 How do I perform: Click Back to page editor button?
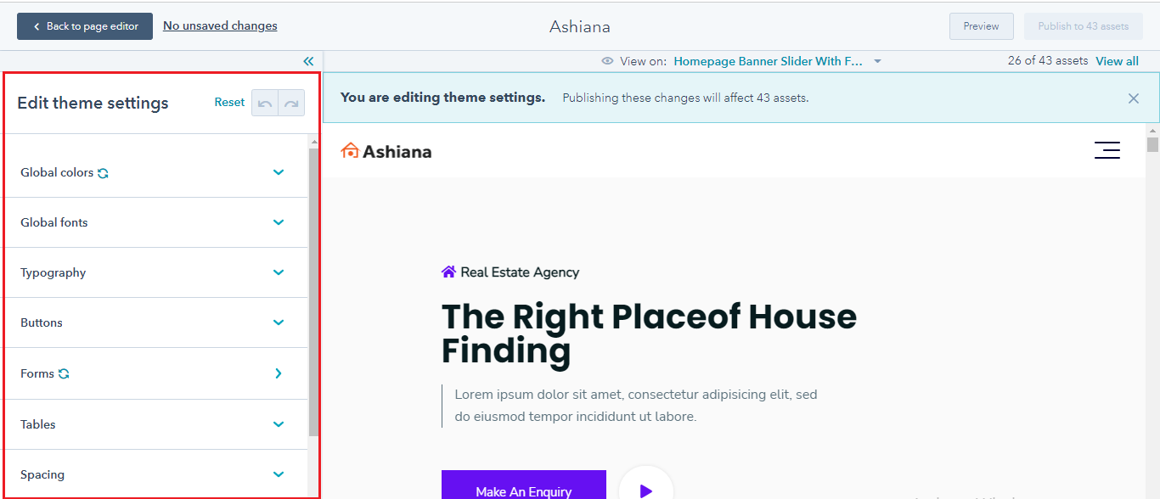(x=85, y=26)
